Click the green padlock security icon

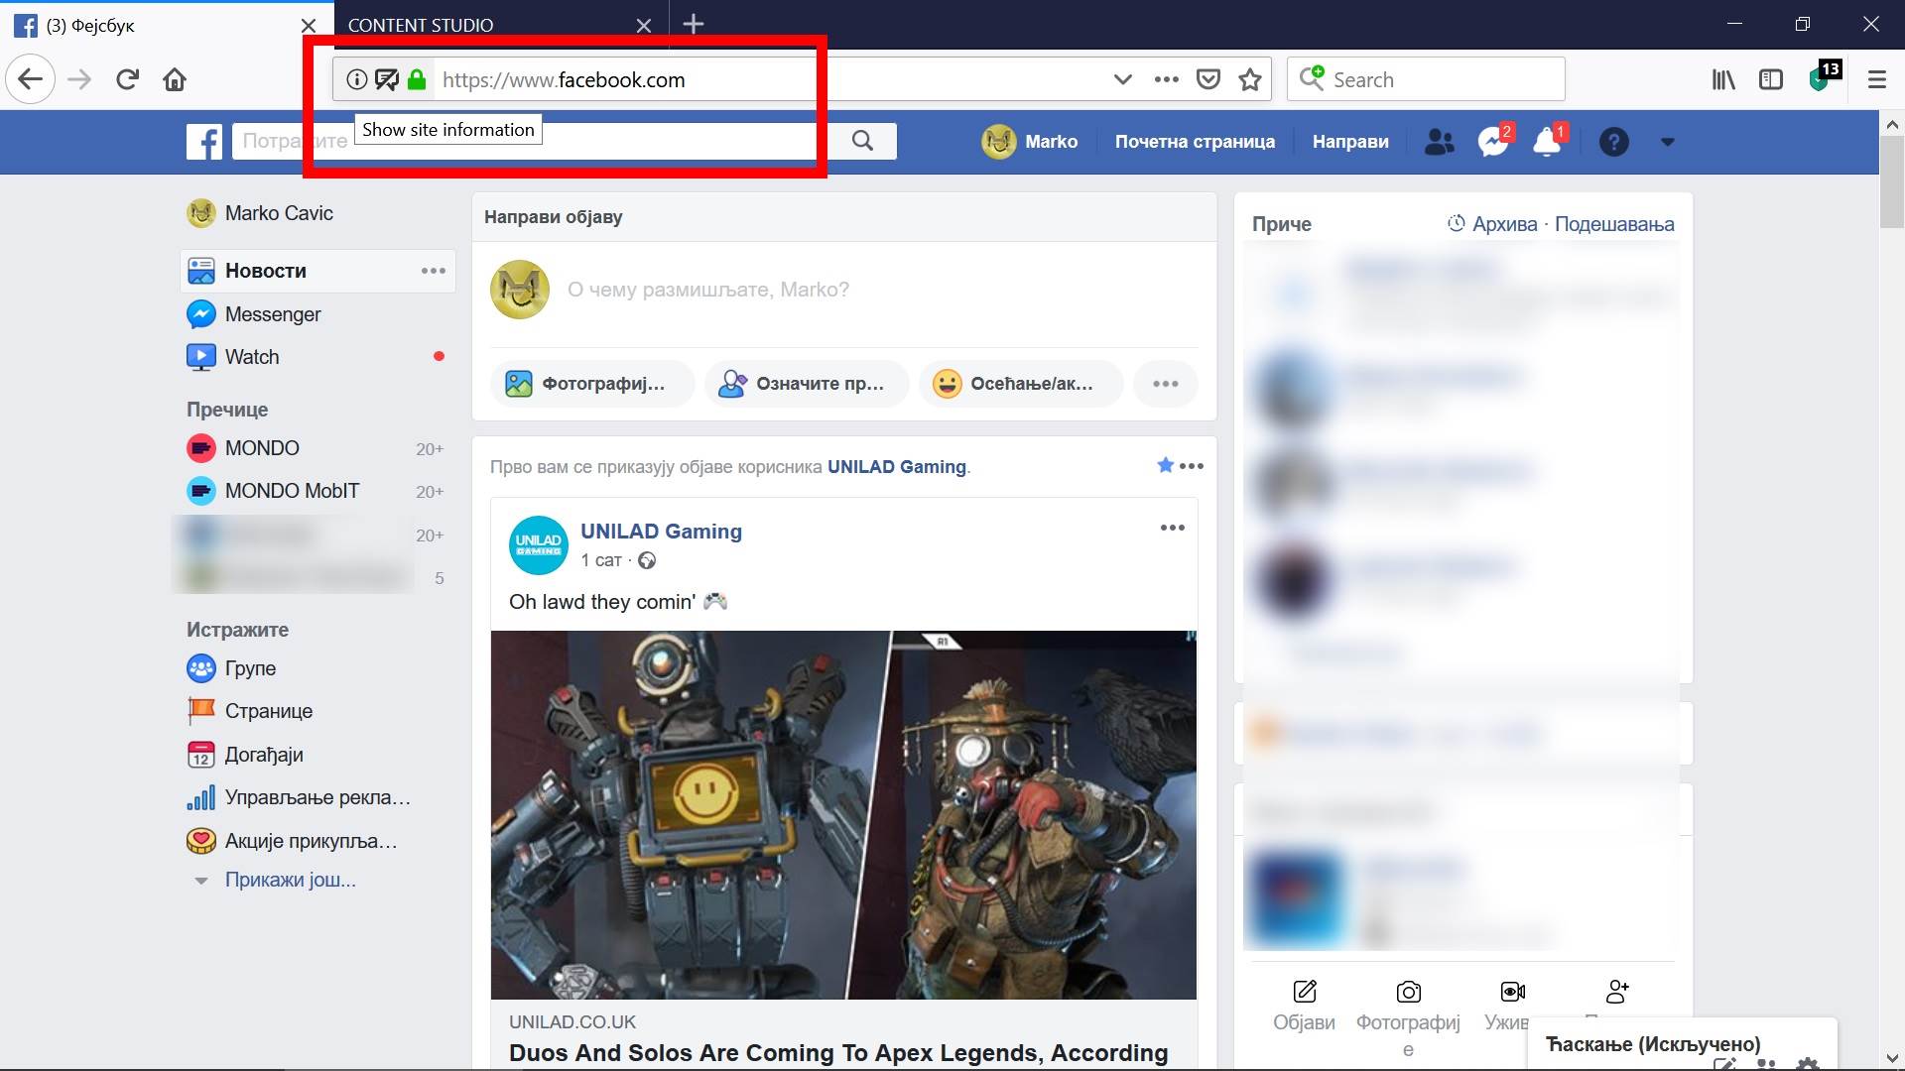tap(417, 79)
